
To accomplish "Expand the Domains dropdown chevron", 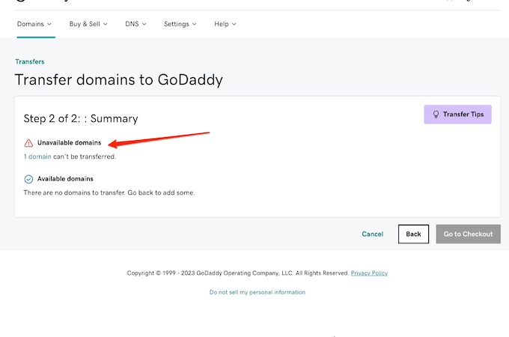I will click(x=49, y=24).
